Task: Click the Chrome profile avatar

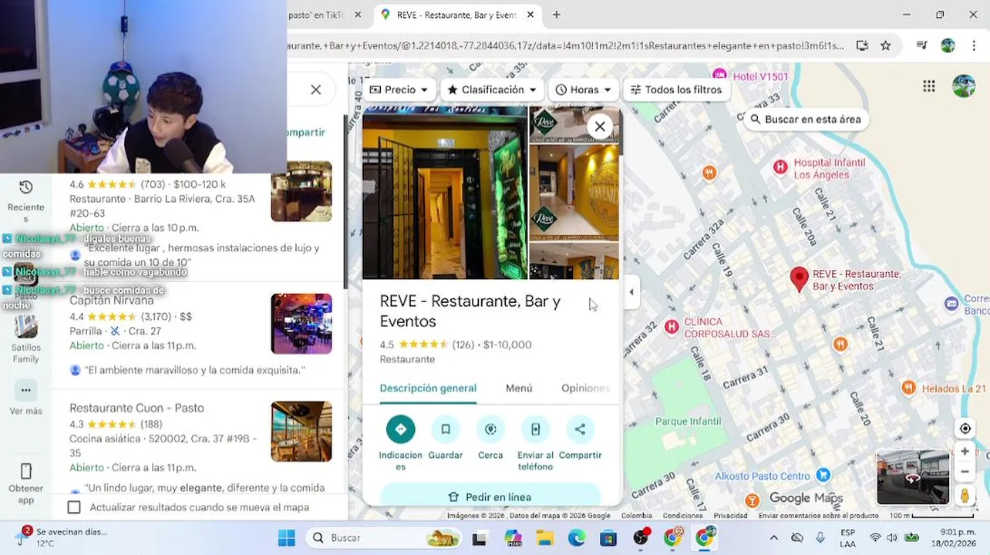Action: point(948,45)
